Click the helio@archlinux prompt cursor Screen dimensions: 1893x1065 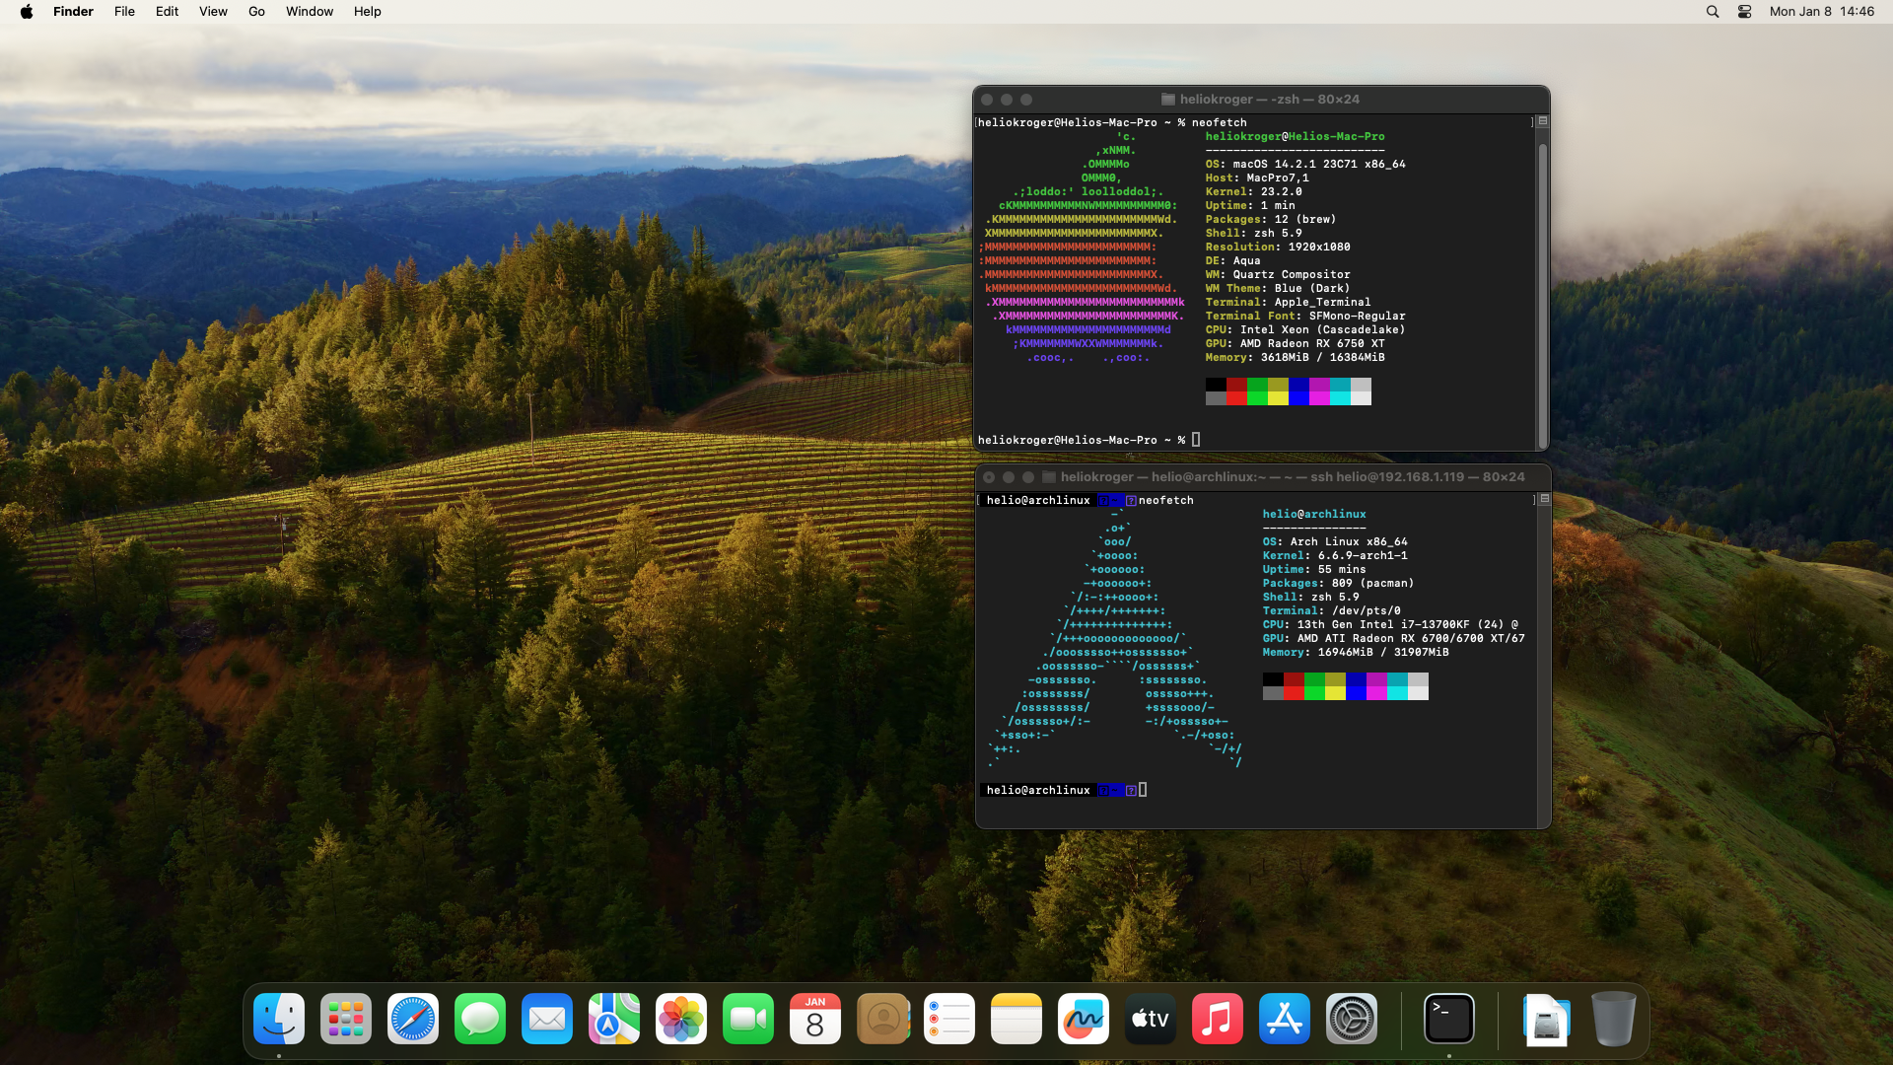(1143, 790)
